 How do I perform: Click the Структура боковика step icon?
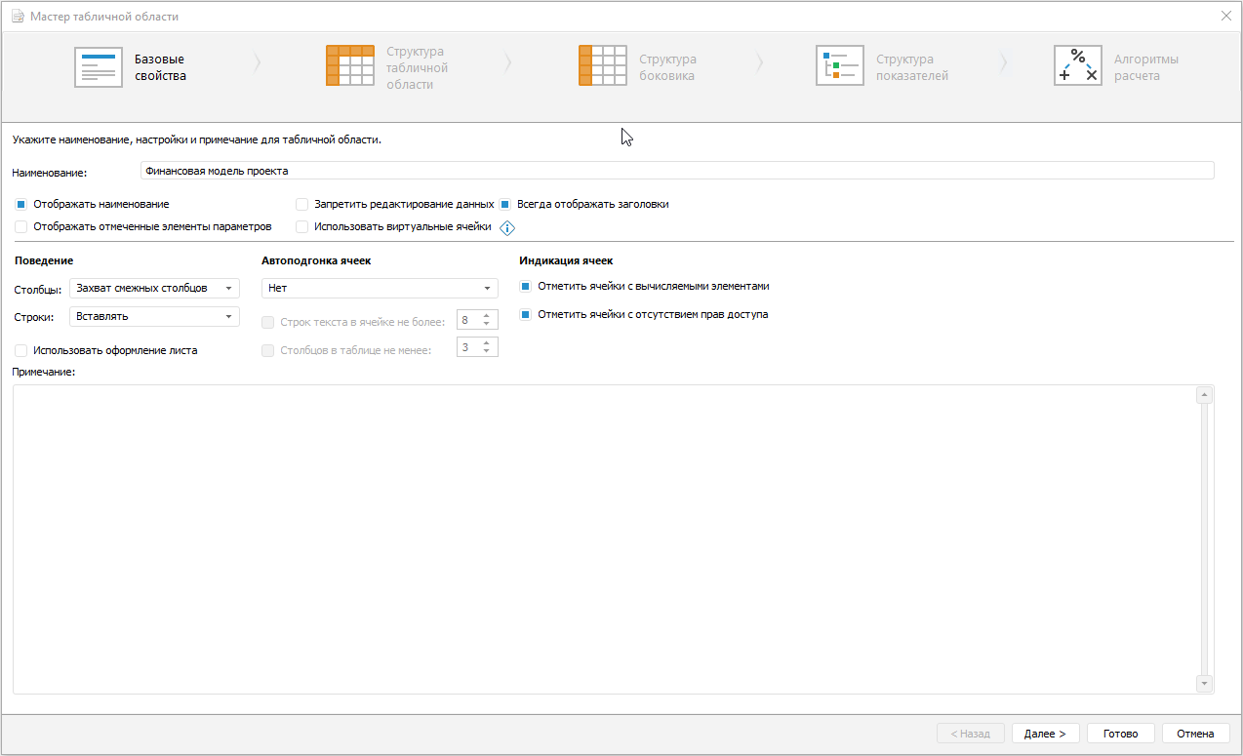click(602, 66)
